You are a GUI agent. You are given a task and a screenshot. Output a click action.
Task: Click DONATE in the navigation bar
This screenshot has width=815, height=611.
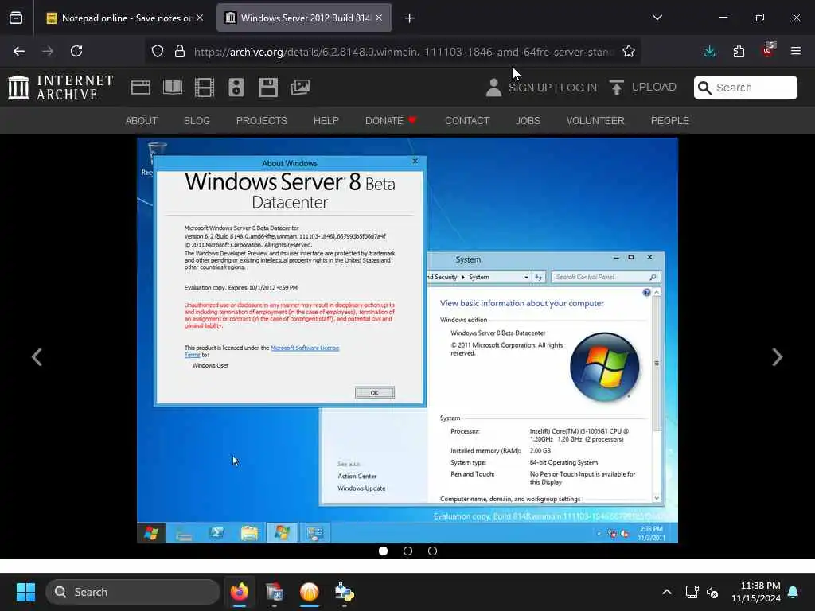[x=390, y=121]
